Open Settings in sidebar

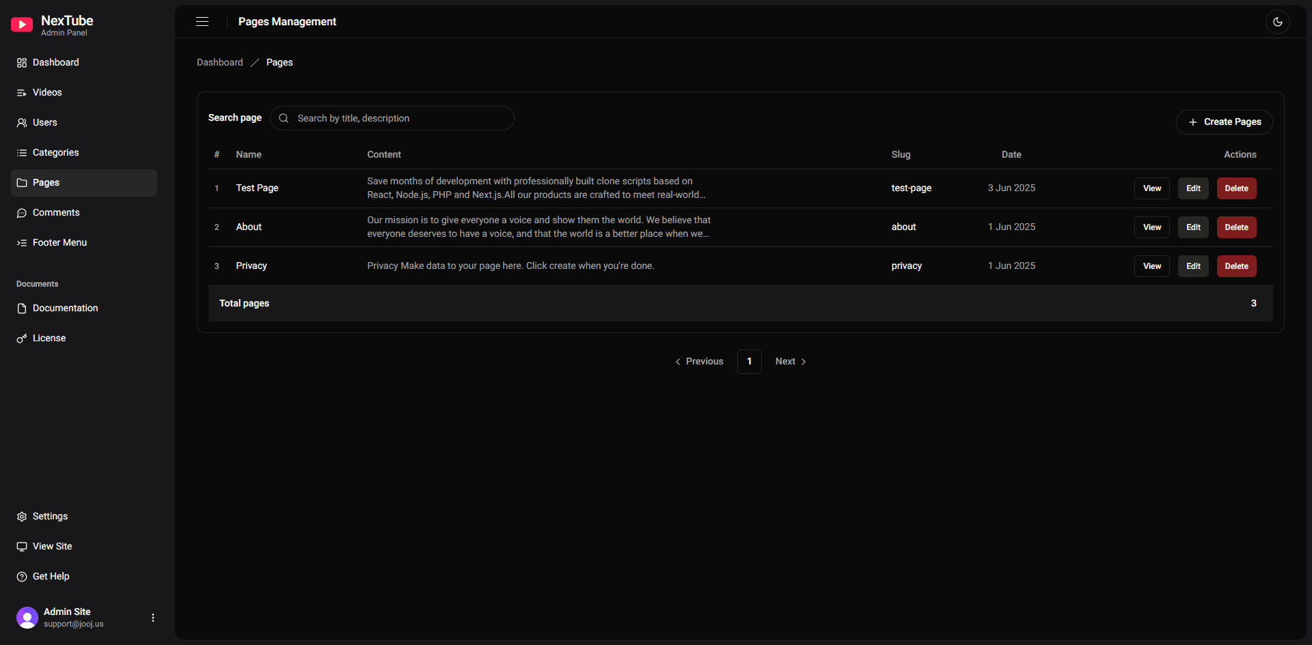pos(84,517)
